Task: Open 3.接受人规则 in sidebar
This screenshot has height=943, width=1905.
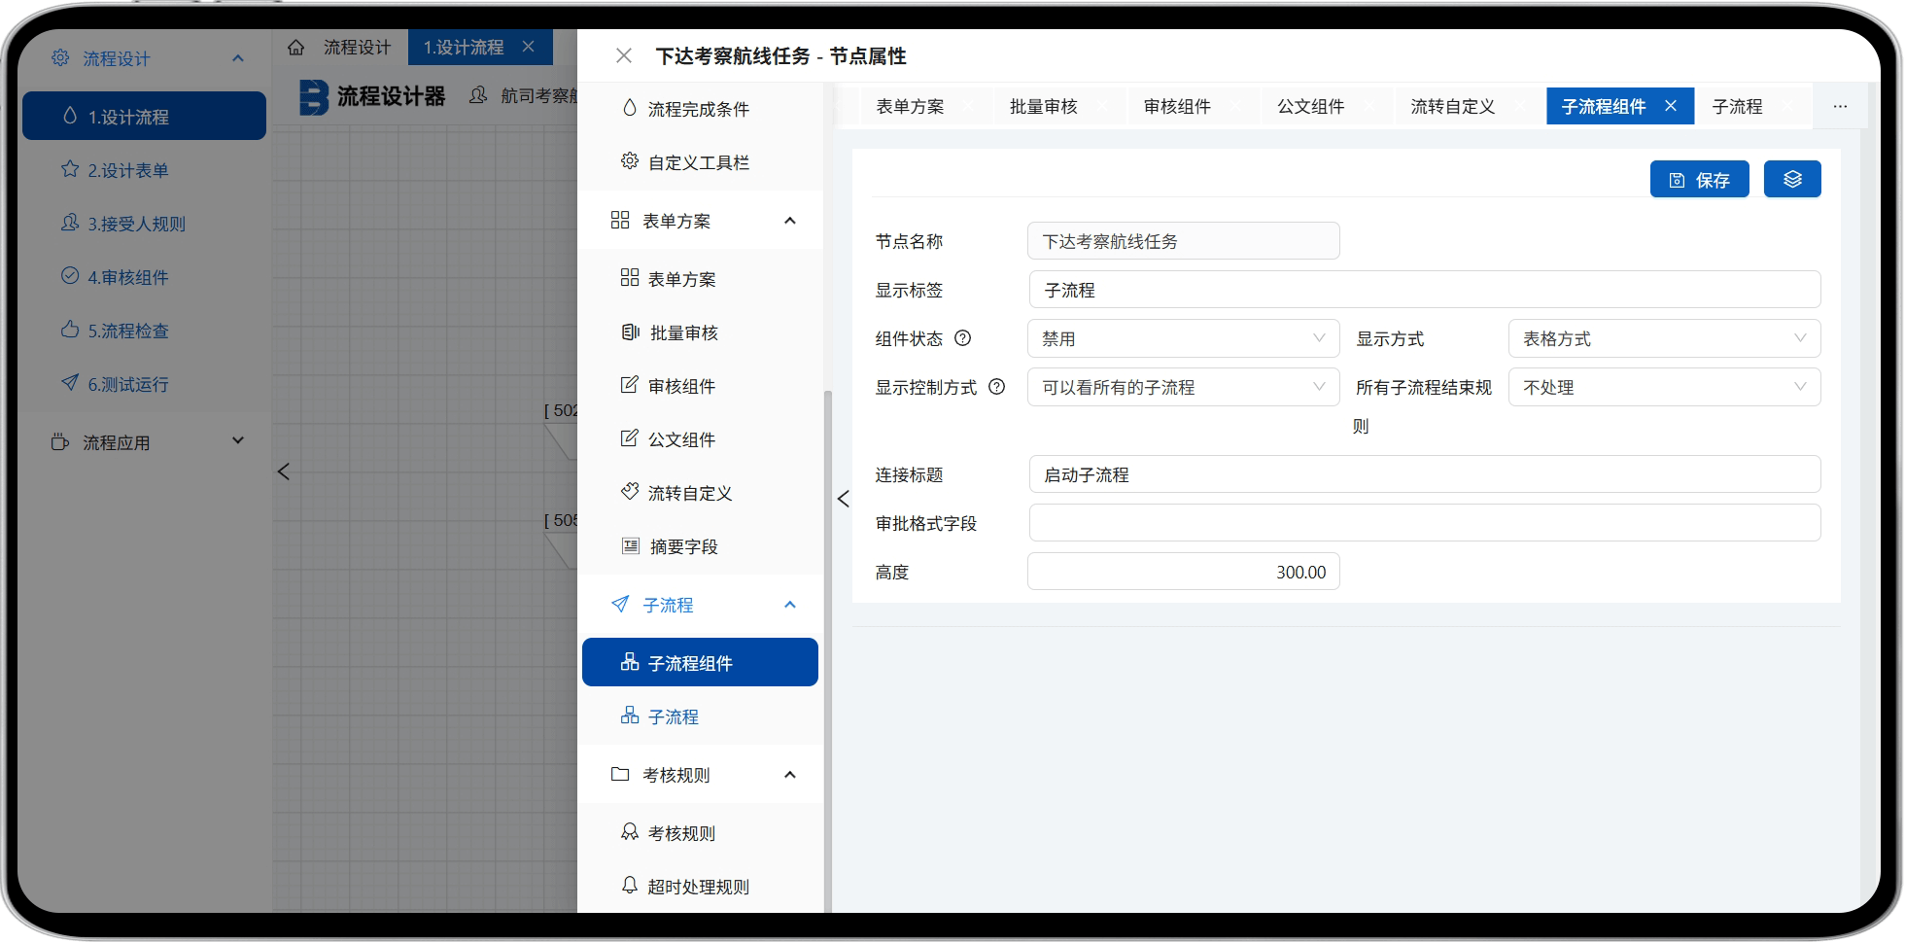Action: [x=144, y=224]
